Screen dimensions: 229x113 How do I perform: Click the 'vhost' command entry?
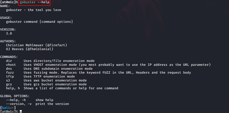click(x=11, y=65)
